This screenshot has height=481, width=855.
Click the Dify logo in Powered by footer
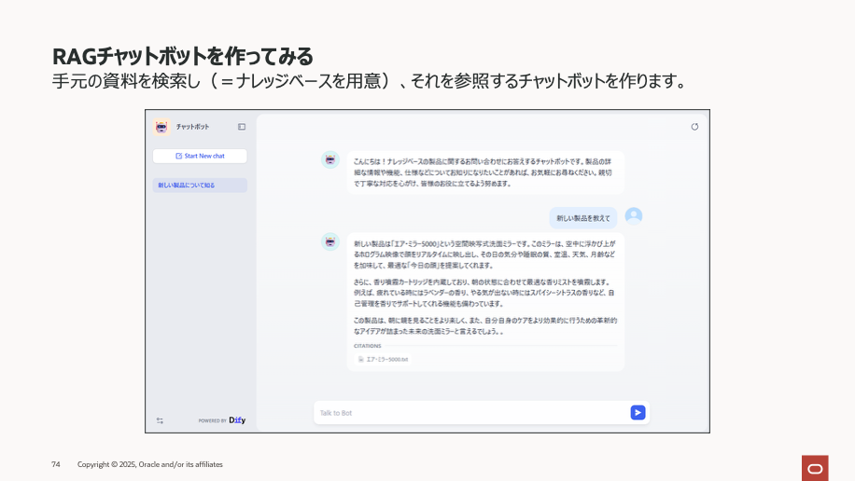pos(237,420)
